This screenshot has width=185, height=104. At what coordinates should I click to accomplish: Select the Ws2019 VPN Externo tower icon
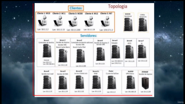coord(131,82)
